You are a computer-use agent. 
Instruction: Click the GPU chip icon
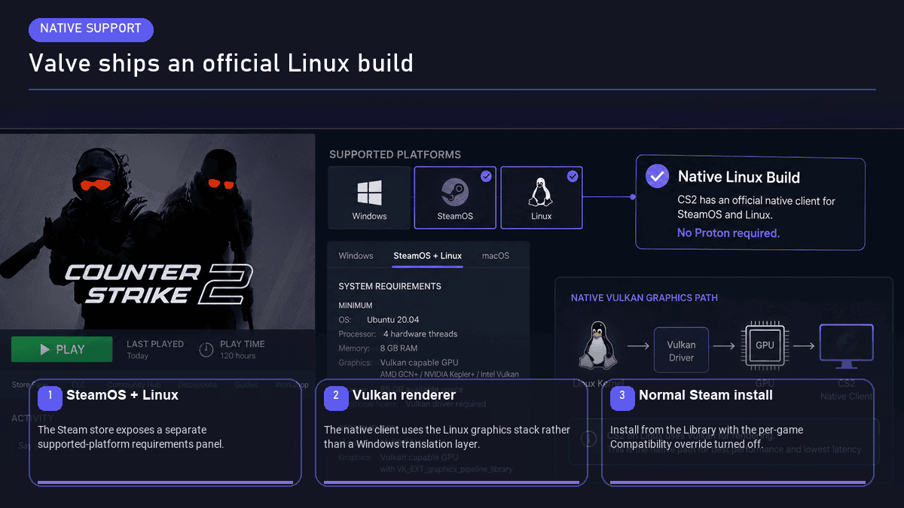coord(765,345)
